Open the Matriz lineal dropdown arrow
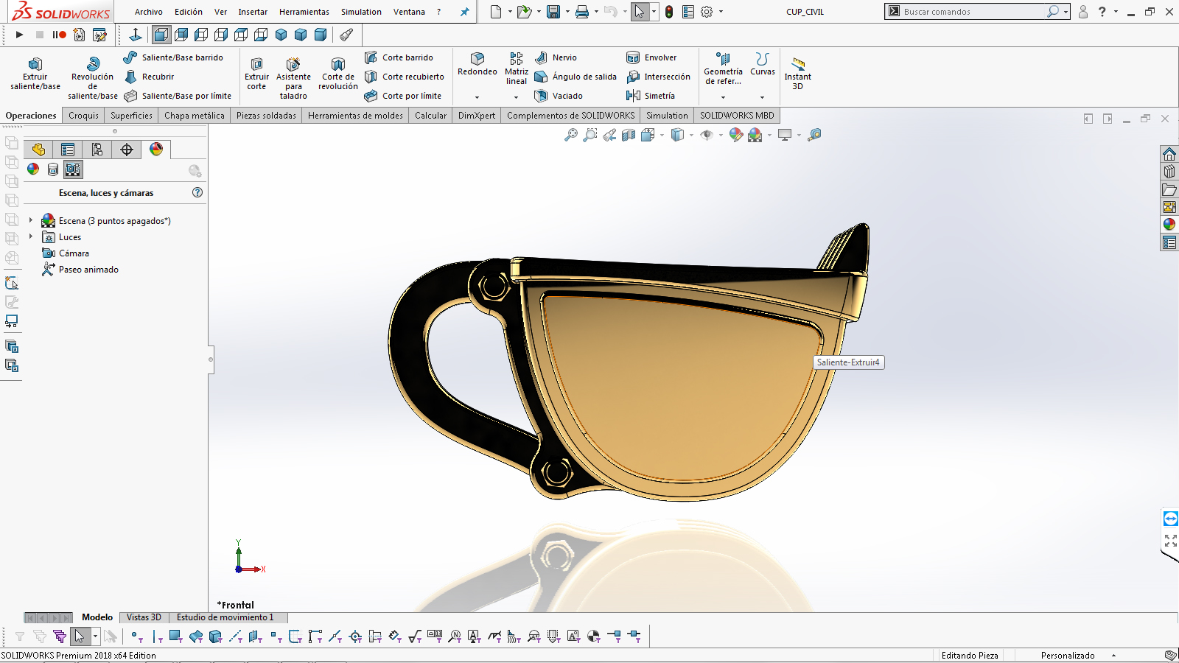The image size is (1179, 663). tap(516, 97)
